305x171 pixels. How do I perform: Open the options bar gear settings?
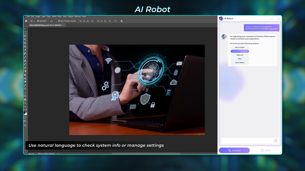(121, 21)
